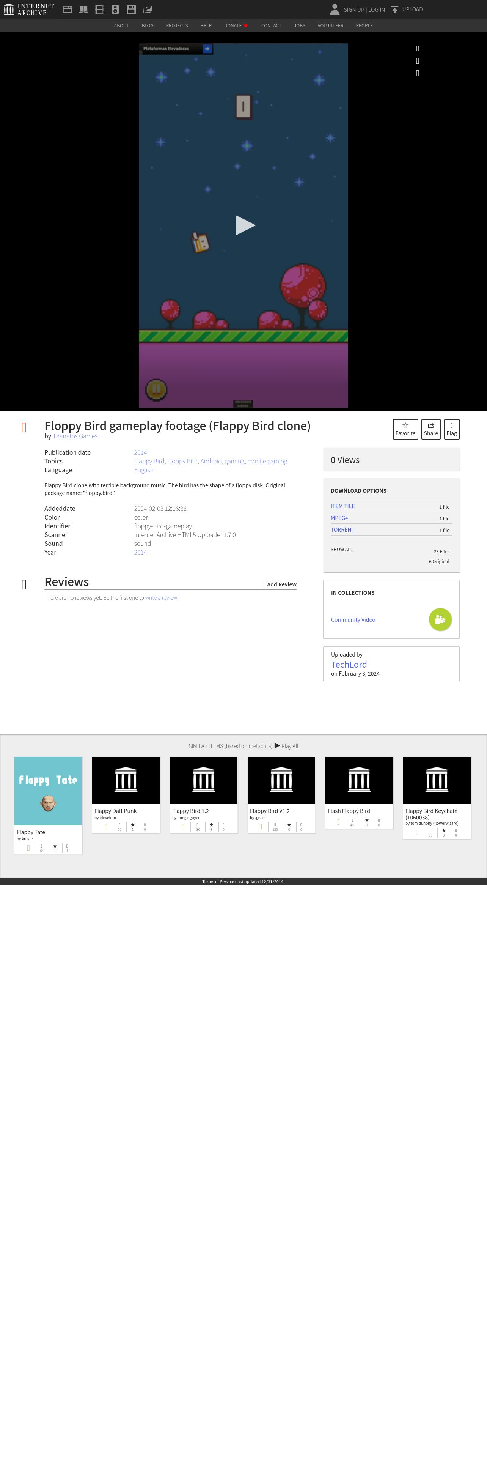
Task: Open the Audio (speaker) icon in top bar
Action: (115, 9)
